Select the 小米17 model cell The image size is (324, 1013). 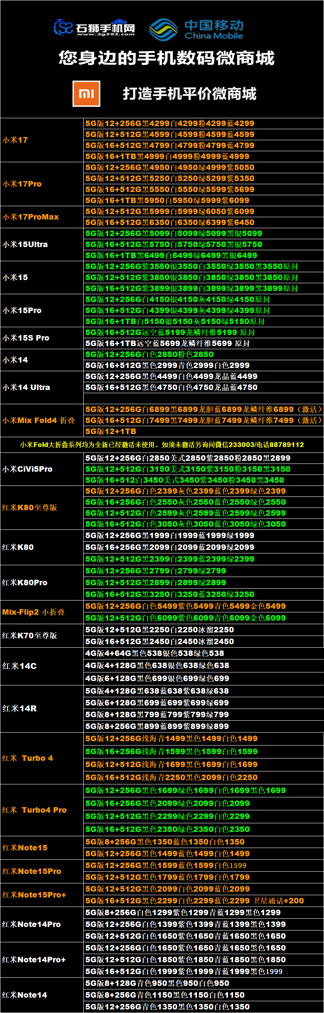[16, 140]
